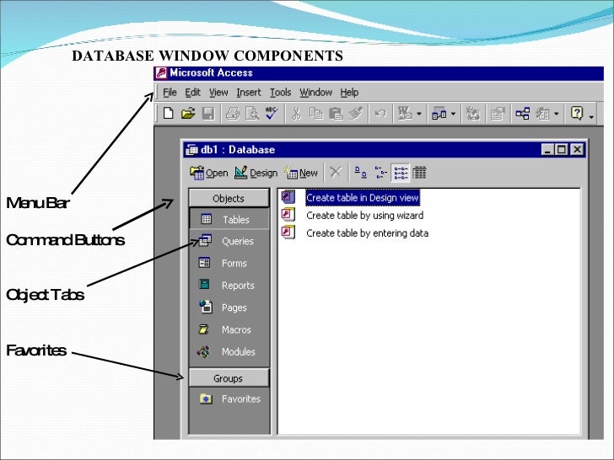Click the Print Preview icon
The width and height of the screenshot is (614, 460).
pos(252,114)
